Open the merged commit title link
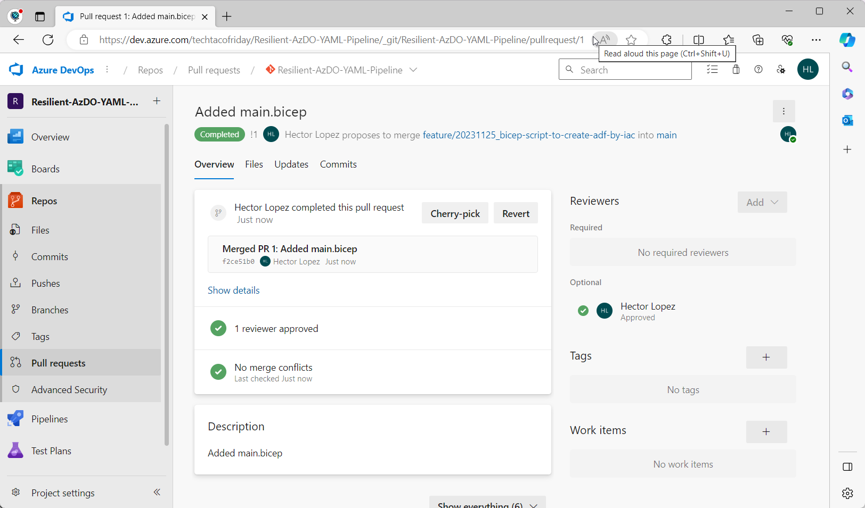Screen dimensions: 865x508 290,248
